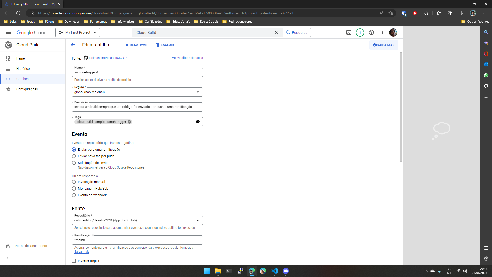This screenshot has width=492, height=277.
Task: Expand the Região dropdown
Action: (x=197, y=92)
